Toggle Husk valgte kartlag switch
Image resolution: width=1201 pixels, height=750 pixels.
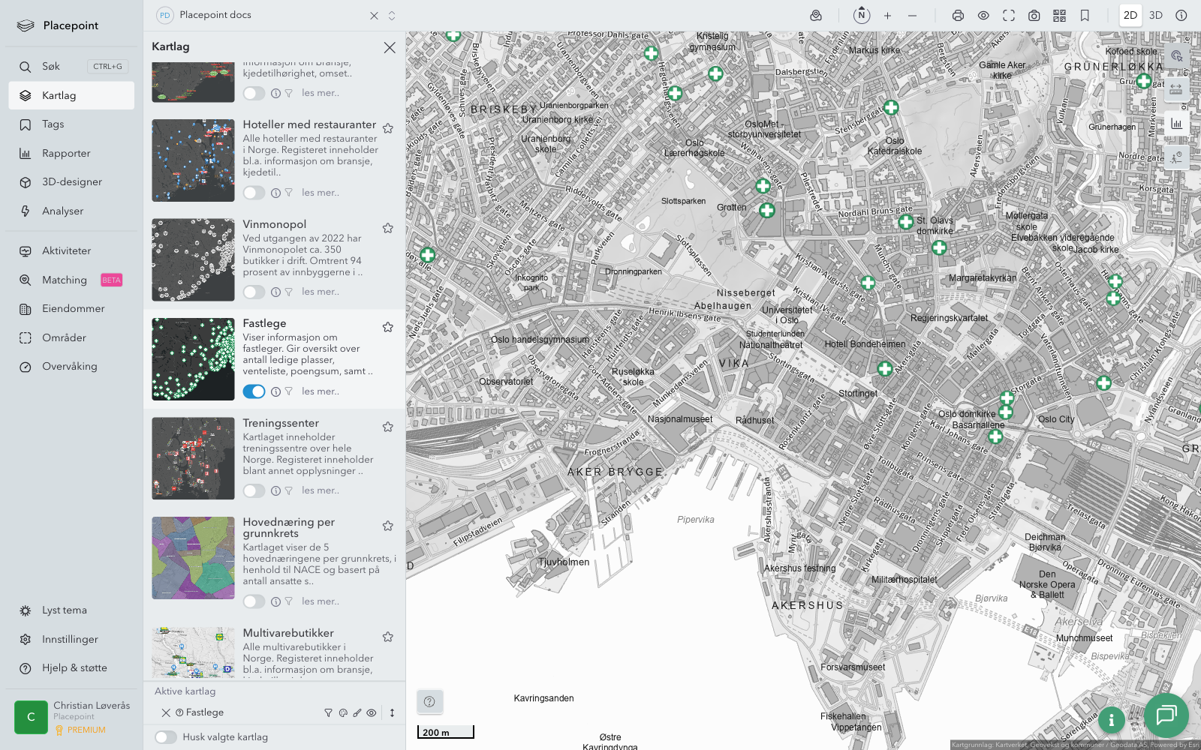click(166, 737)
